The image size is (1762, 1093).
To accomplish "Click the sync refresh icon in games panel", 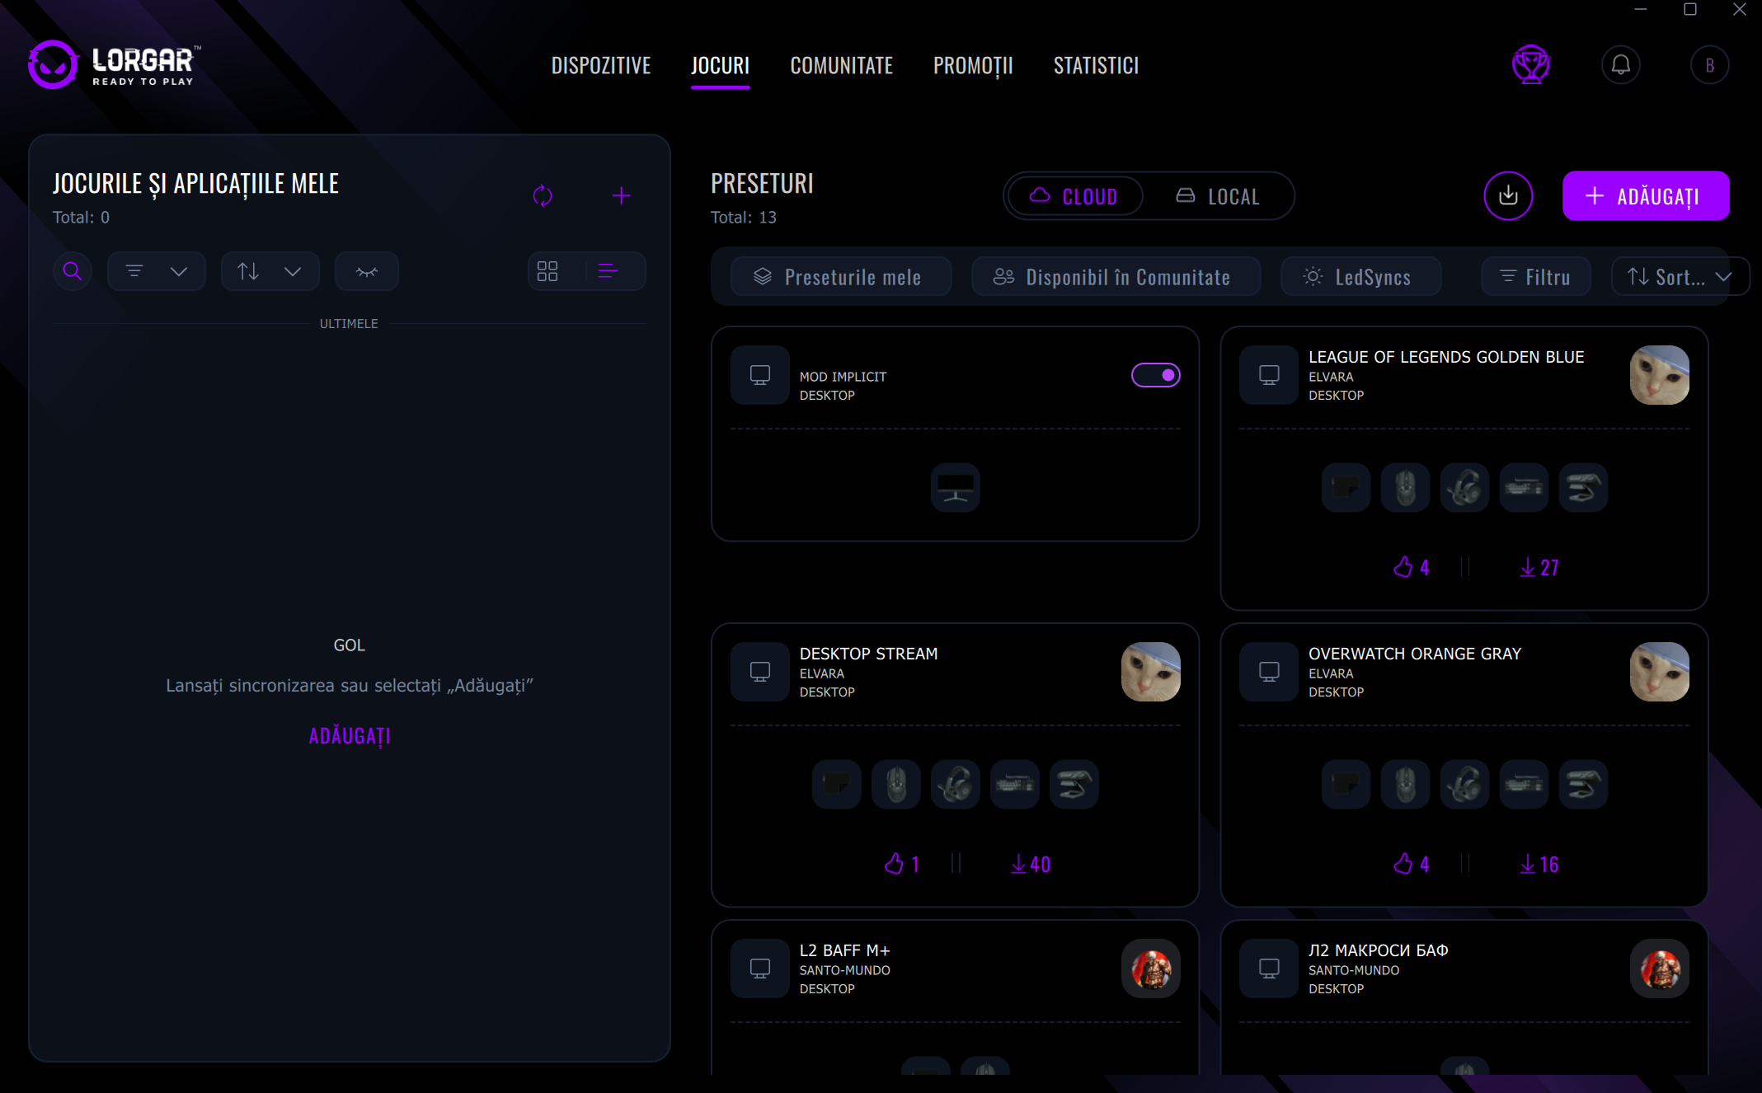I will click(543, 195).
